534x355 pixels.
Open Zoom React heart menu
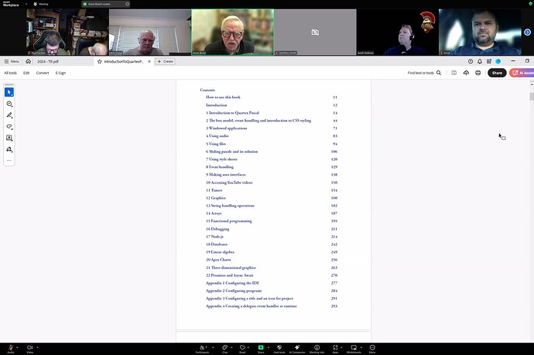coord(242,349)
